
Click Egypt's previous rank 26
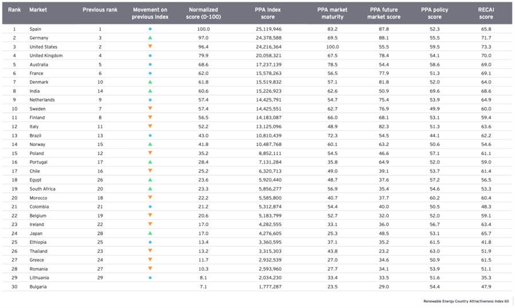coord(100,180)
